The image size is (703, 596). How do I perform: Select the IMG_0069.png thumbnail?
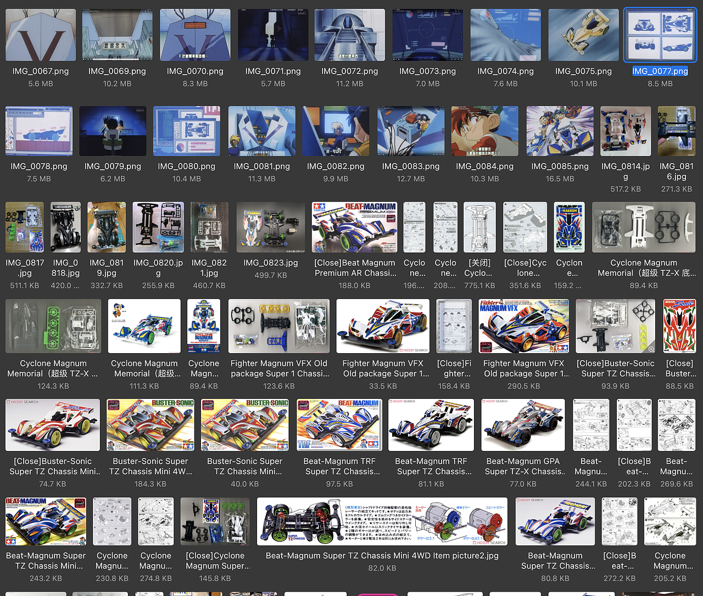117,35
